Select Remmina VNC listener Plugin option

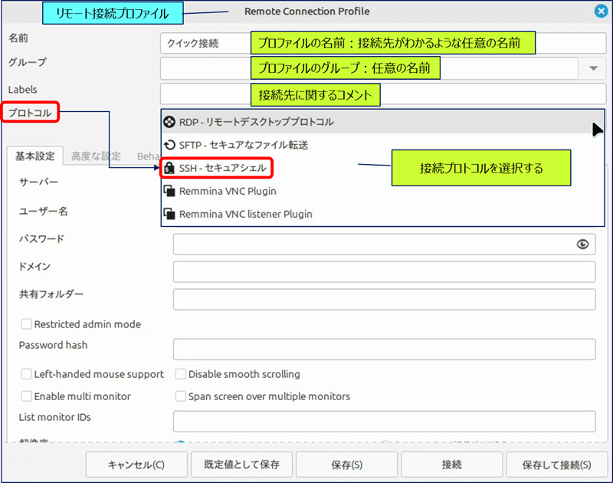click(382, 215)
